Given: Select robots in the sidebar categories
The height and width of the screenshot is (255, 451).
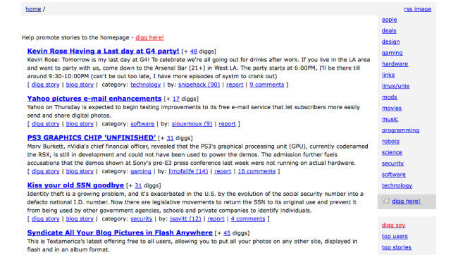Looking at the screenshot, I should pyautogui.click(x=390, y=142).
